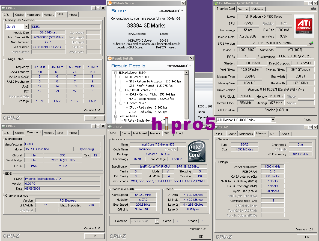Click 3DMark Score window title icon

tap(110, 3)
